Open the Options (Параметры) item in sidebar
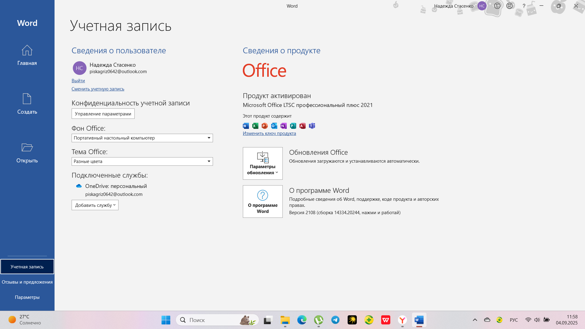Screen dimensions: 585x329 (x=27, y=297)
